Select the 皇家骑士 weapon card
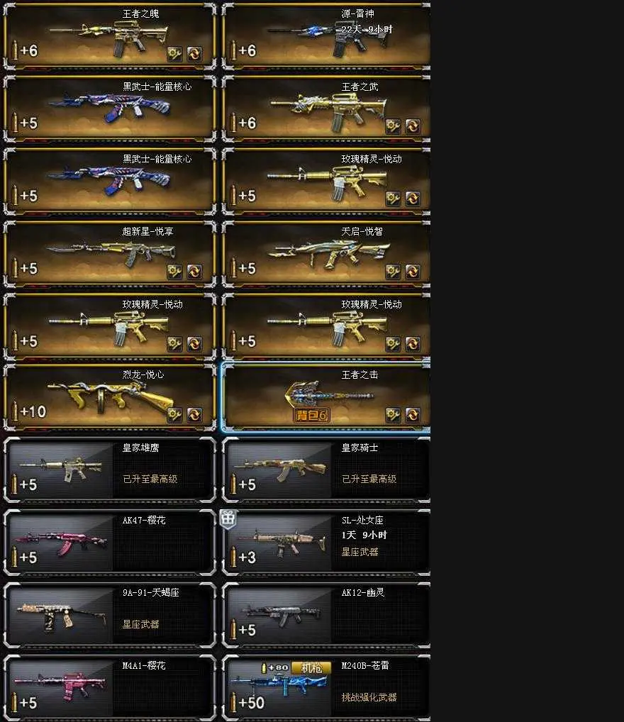 tap(326, 470)
